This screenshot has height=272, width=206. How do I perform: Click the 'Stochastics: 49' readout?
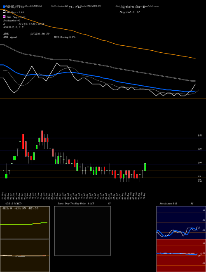click(12, 21)
